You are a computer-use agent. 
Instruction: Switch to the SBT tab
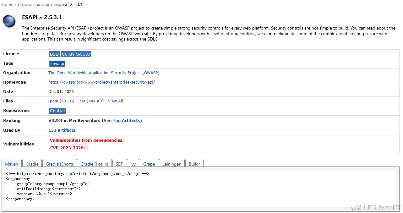(x=119, y=164)
